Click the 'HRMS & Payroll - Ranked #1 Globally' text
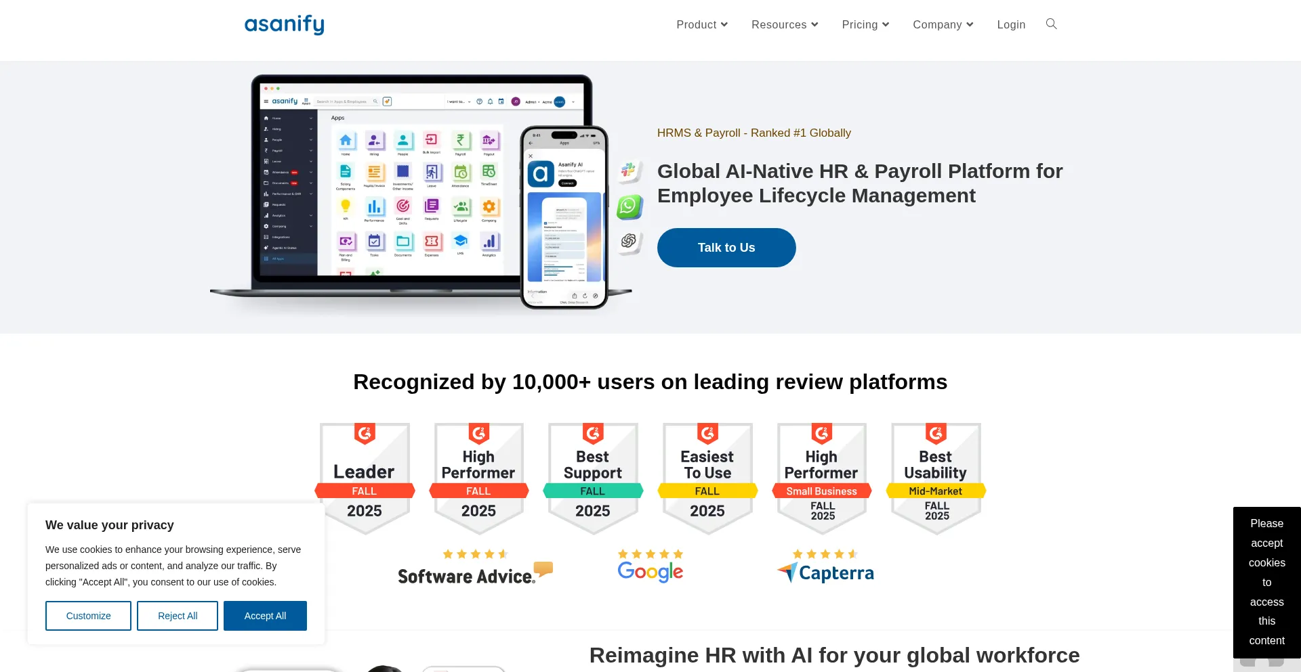Screen dimensions: 1301x672 (x=754, y=133)
